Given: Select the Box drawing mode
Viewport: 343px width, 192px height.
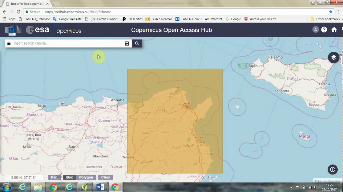Looking at the screenshot, I should pos(69,177).
